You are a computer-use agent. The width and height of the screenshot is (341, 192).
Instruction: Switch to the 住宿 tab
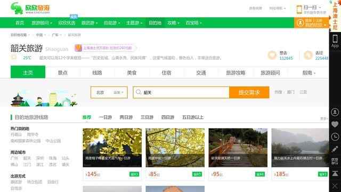point(166,73)
